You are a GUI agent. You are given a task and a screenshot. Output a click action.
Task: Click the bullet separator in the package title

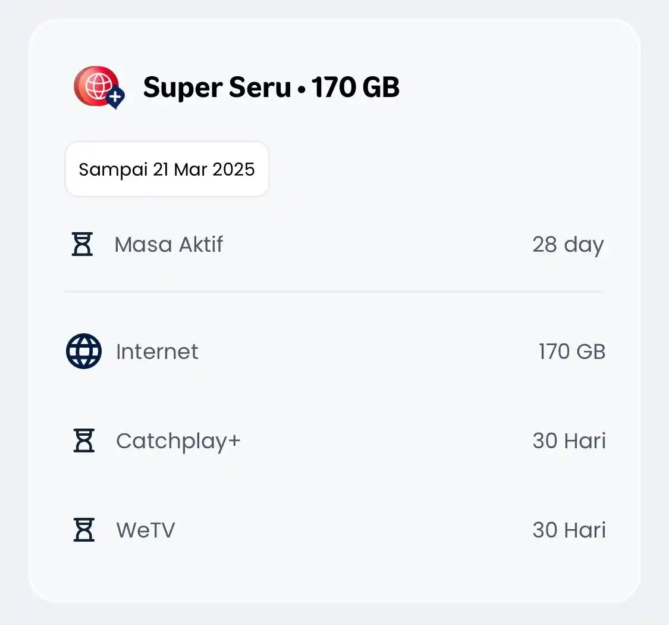[x=301, y=89]
